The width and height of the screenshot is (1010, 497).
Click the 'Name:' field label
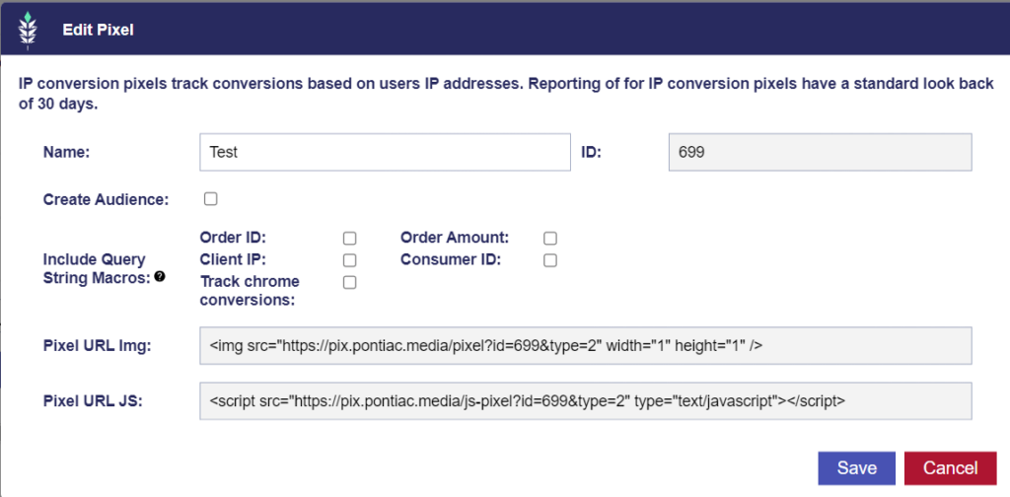[66, 152]
